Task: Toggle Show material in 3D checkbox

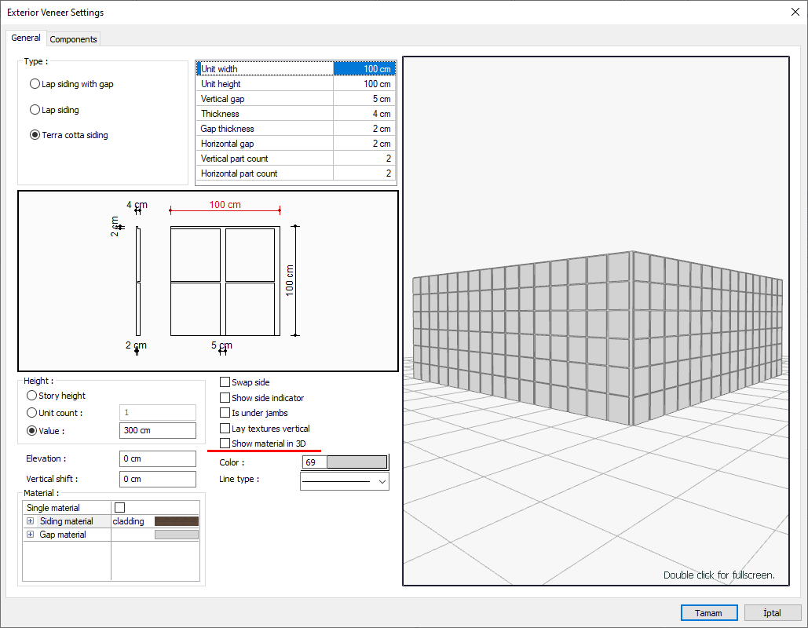Action: (225, 444)
